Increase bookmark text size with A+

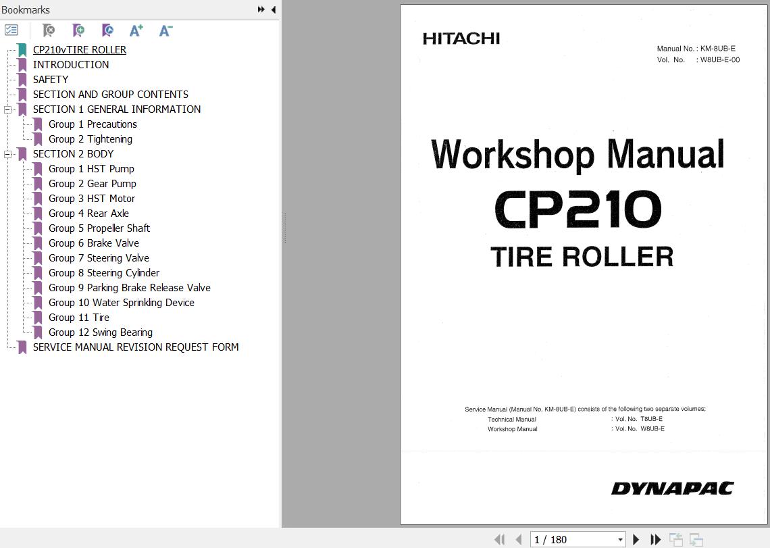click(x=136, y=30)
